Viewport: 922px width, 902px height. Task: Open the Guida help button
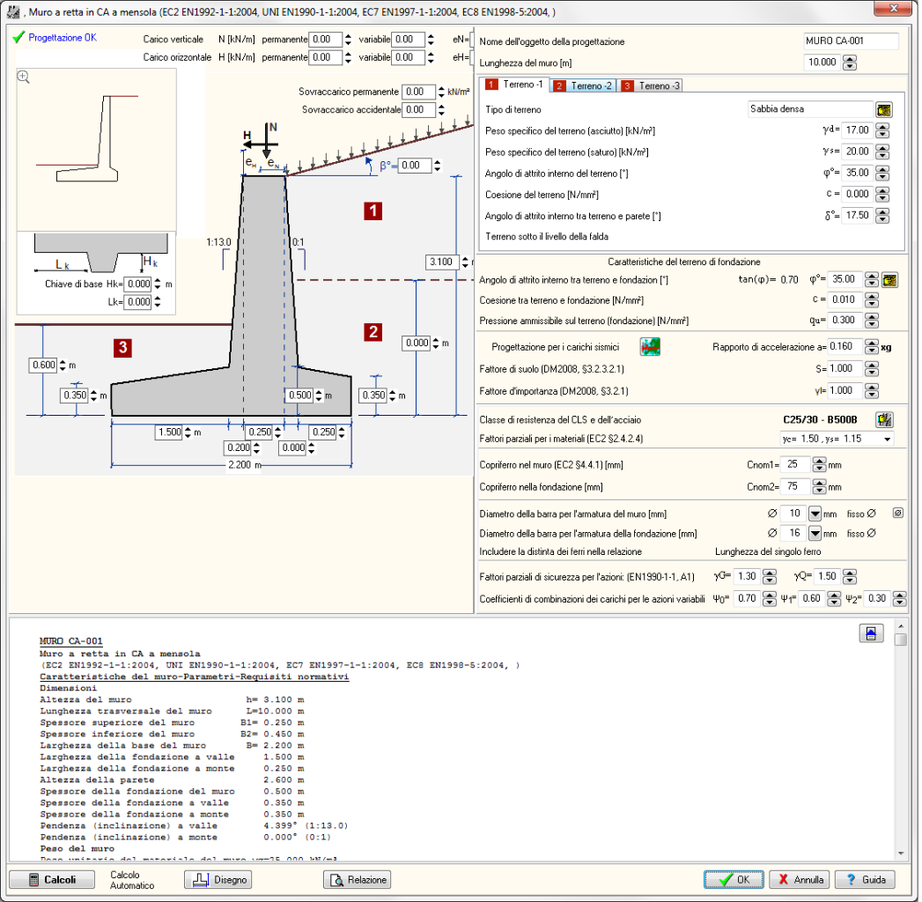865,880
